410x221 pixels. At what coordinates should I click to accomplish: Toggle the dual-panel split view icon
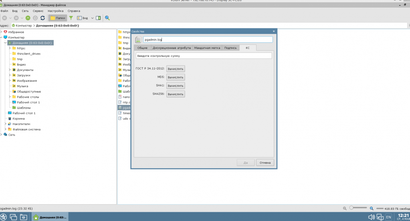coord(98,18)
